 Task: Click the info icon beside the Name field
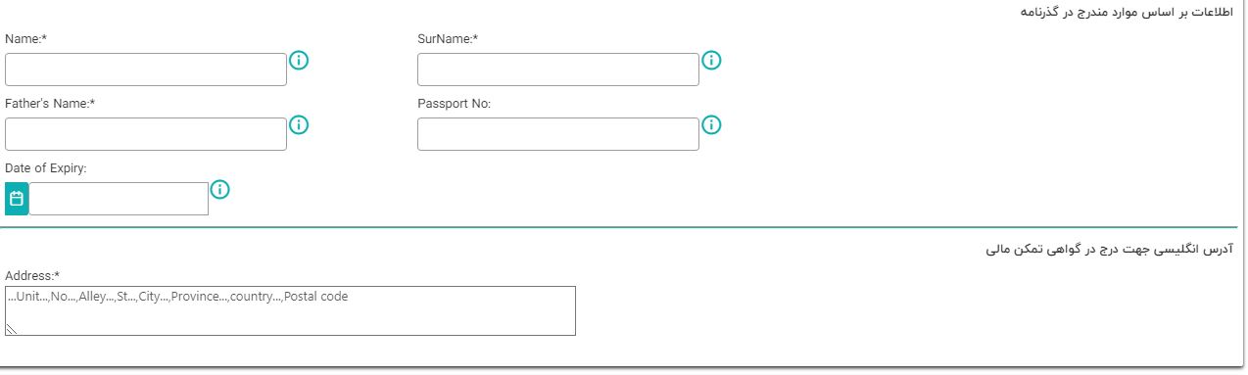click(x=300, y=60)
